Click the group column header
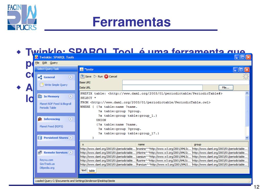The height and width of the screenshot is (196, 262). (220, 144)
